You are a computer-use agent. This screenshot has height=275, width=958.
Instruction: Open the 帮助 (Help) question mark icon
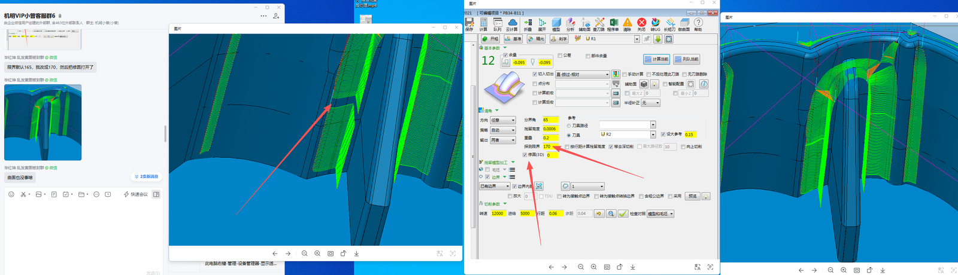(x=698, y=24)
